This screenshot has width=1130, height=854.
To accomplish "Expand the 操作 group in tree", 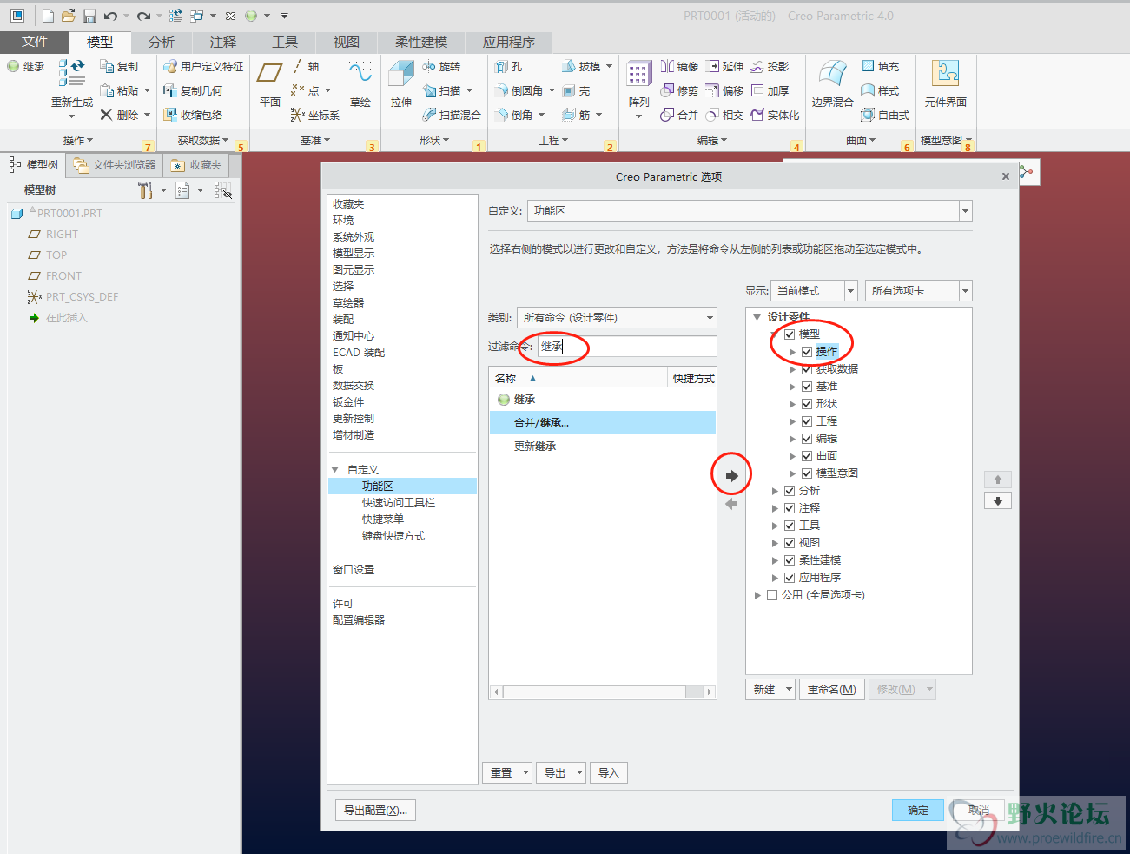I will [x=792, y=352].
